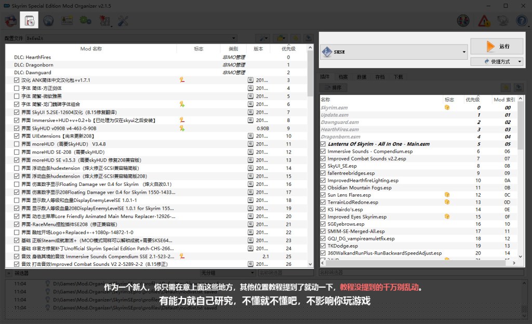532x324 pixels.
Task: View alerts via the warning triangle icon
Action: (483, 21)
